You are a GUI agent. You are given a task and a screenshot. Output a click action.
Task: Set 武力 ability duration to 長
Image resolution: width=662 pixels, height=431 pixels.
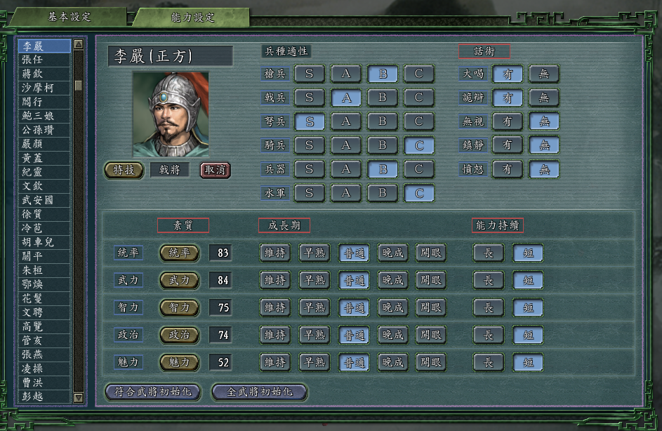tap(489, 280)
